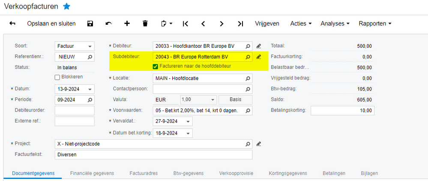The height and width of the screenshot is (181, 428).
Task: Click the undo arrow icon
Action: (x=108, y=23)
